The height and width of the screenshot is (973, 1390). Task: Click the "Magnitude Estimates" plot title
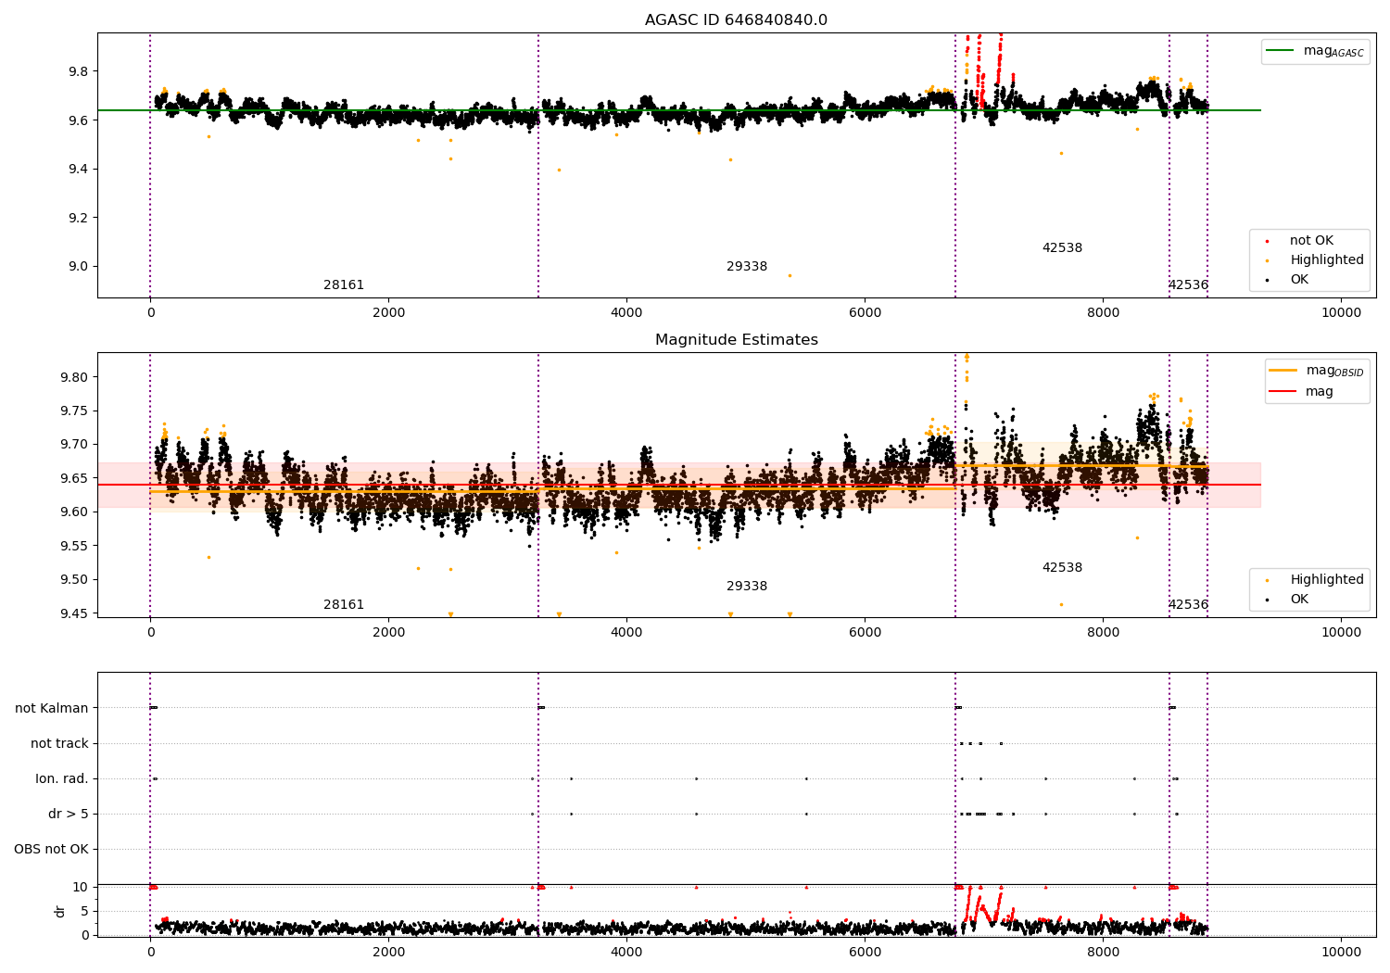click(736, 340)
